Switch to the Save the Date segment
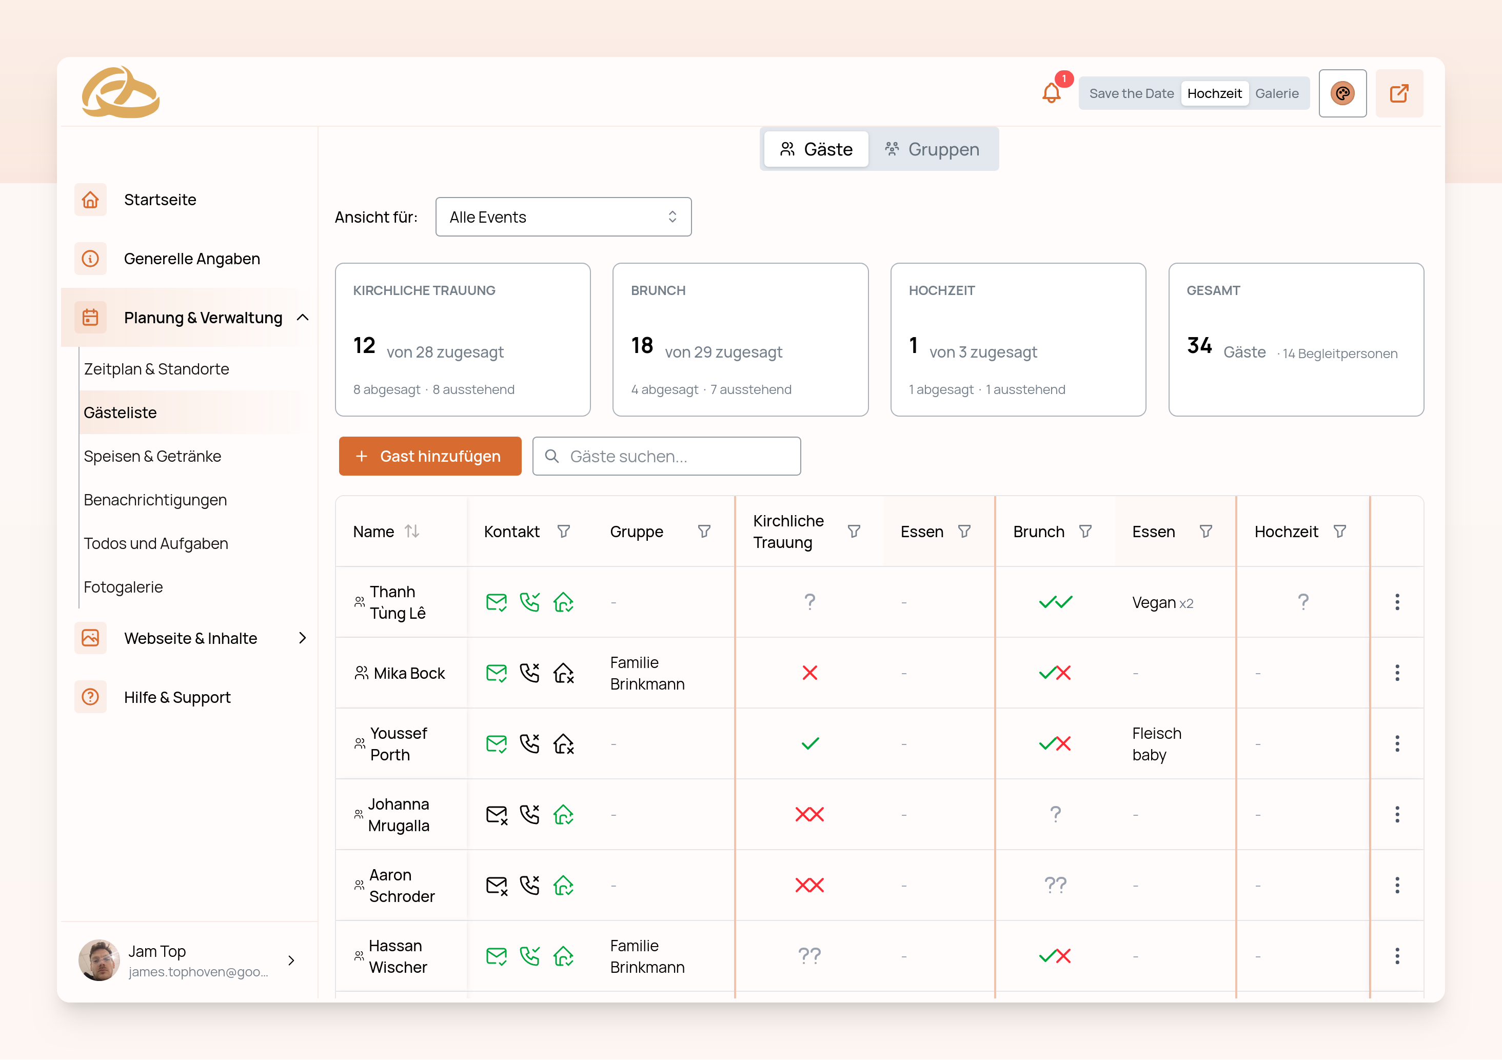This screenshot has height=1060, width=1502. (1131, 93)
